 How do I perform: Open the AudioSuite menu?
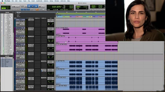(x=39, y=1)
